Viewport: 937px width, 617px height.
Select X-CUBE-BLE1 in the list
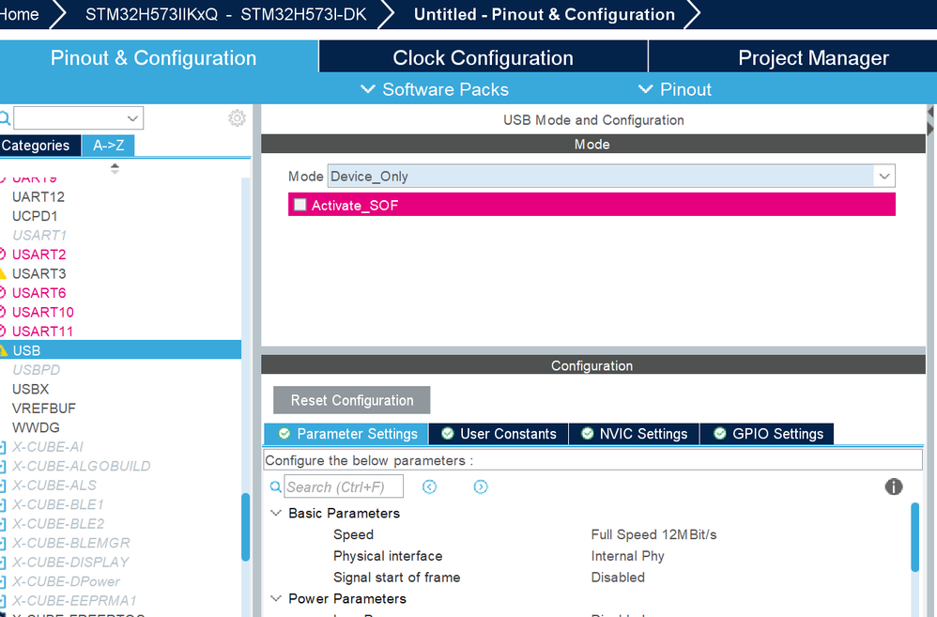(58, 504)
